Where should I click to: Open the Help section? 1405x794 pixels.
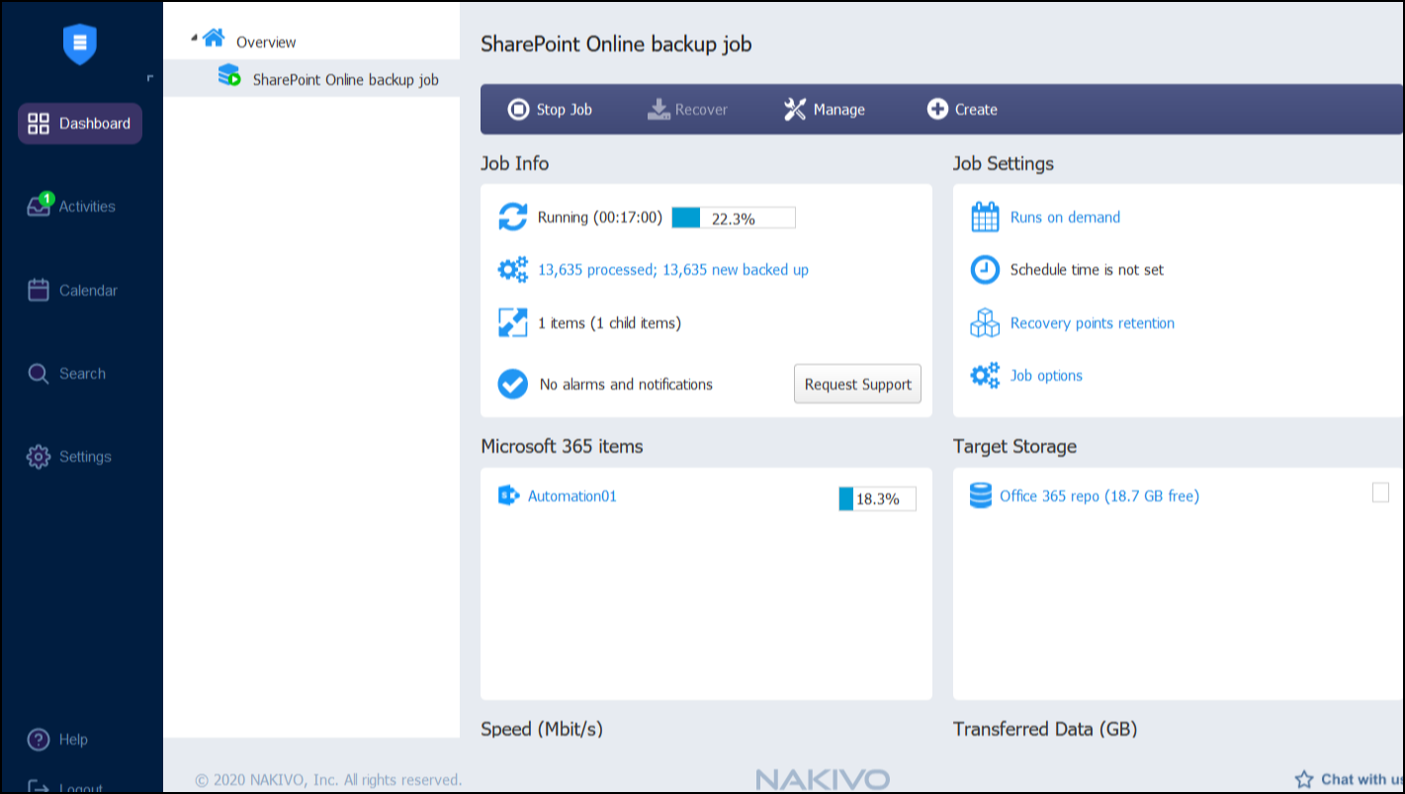tap(57, 740)
